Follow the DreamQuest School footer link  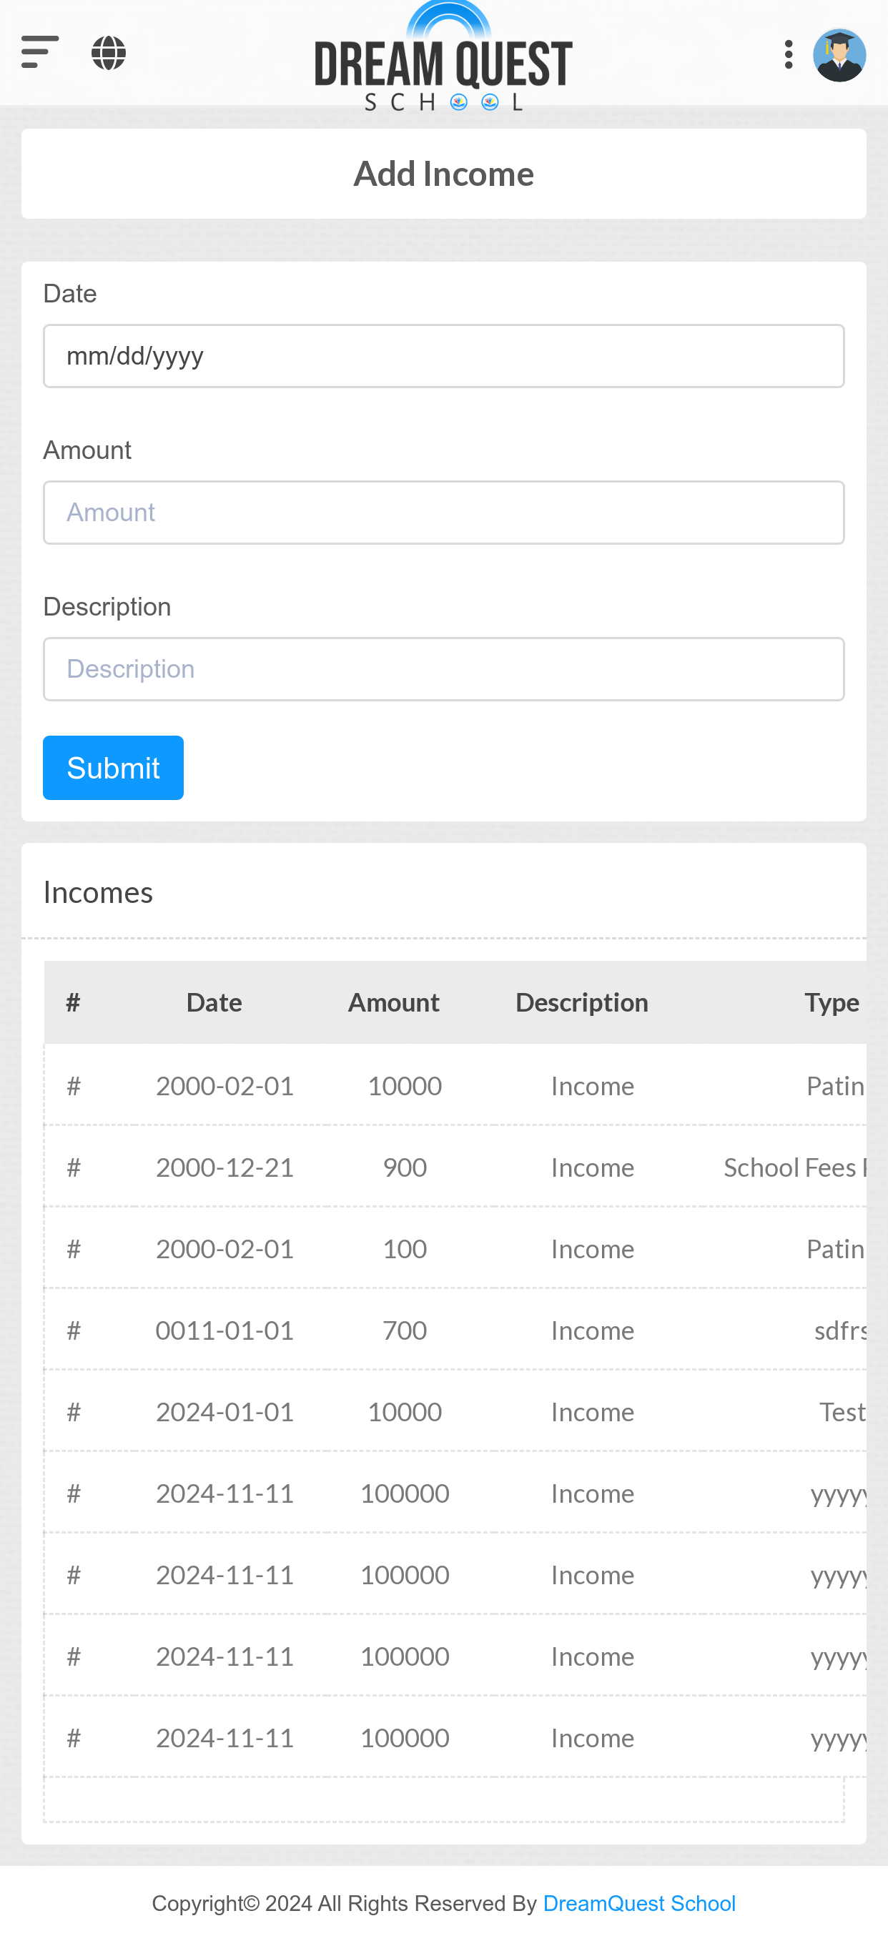(x=639, y=1903)
